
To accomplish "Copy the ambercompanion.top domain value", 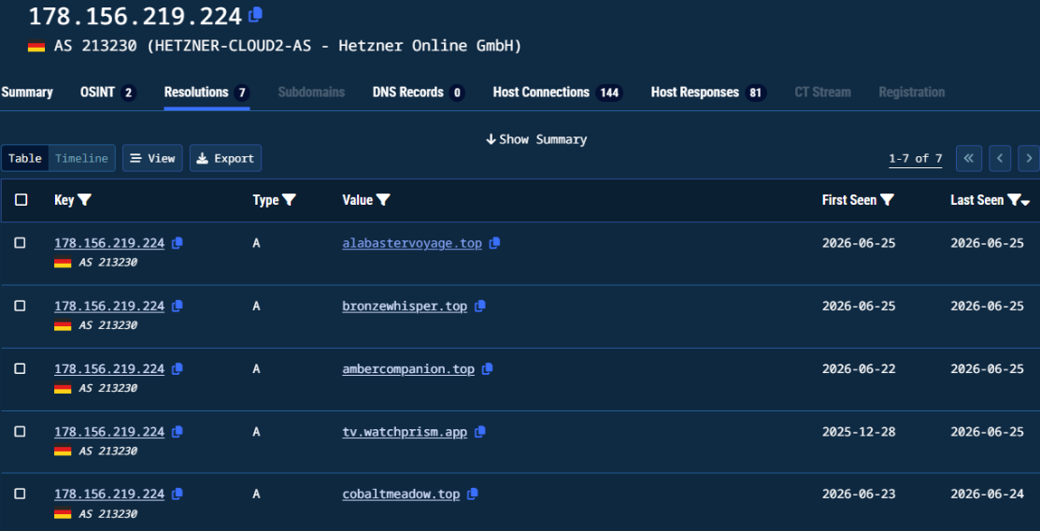I will (488, 369).
